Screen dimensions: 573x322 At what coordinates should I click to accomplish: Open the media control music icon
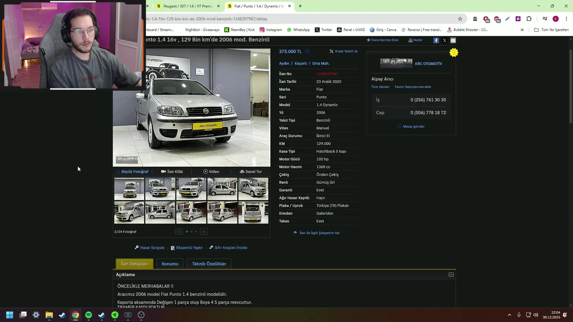tap(545, 19)
